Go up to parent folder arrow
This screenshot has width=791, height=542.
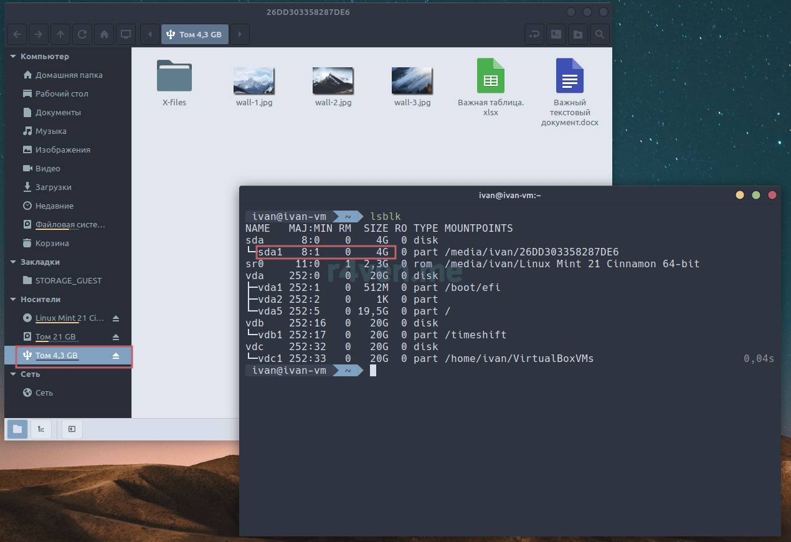tap(60, 34)
